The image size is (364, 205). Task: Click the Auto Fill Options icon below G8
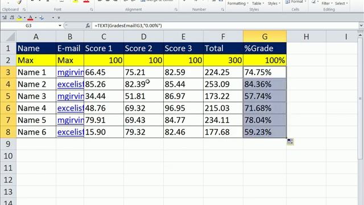tap(290, 141)
